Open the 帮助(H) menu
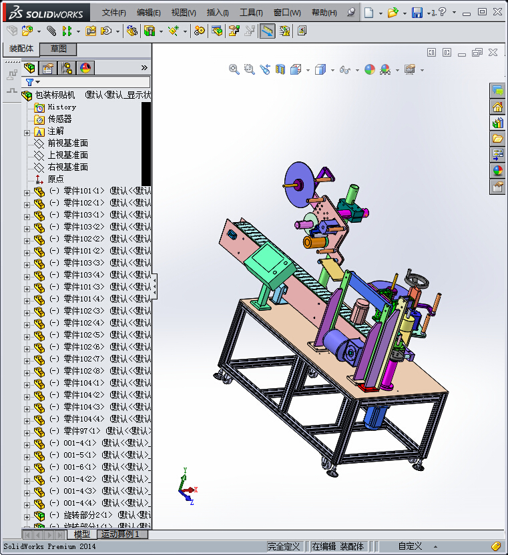The width and height of the screenshot is (508, 555). click(x=324, y=13)
